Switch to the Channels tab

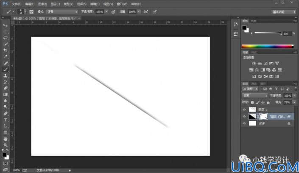(x=254, y=84)
